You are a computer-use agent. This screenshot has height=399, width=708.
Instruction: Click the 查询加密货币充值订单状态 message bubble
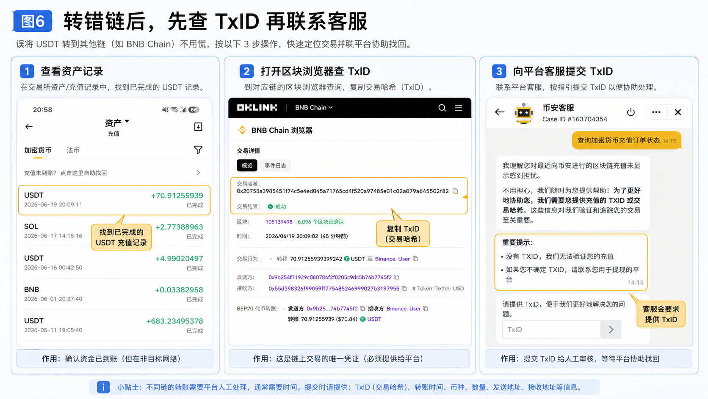[627, 140]
